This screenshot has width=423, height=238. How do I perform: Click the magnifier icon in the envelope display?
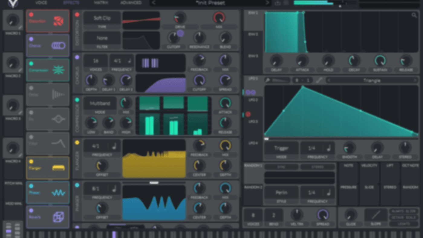pos(414,15)
